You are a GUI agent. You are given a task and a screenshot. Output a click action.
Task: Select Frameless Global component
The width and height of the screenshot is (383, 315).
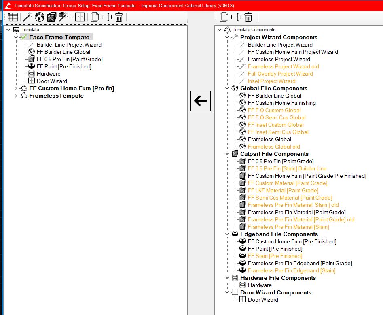(x=269, y=139)
